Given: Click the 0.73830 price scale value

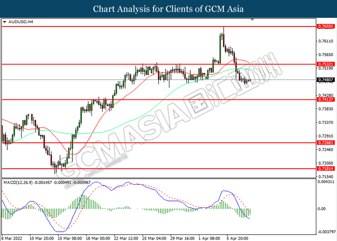Looking at the screenshot, I should [325, 109].
